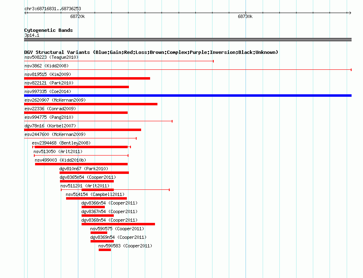Image resolution: width=363 pixels, height=278 pixels.
Task: Click the red bar under dgv78n16
Action: [83, 130]
